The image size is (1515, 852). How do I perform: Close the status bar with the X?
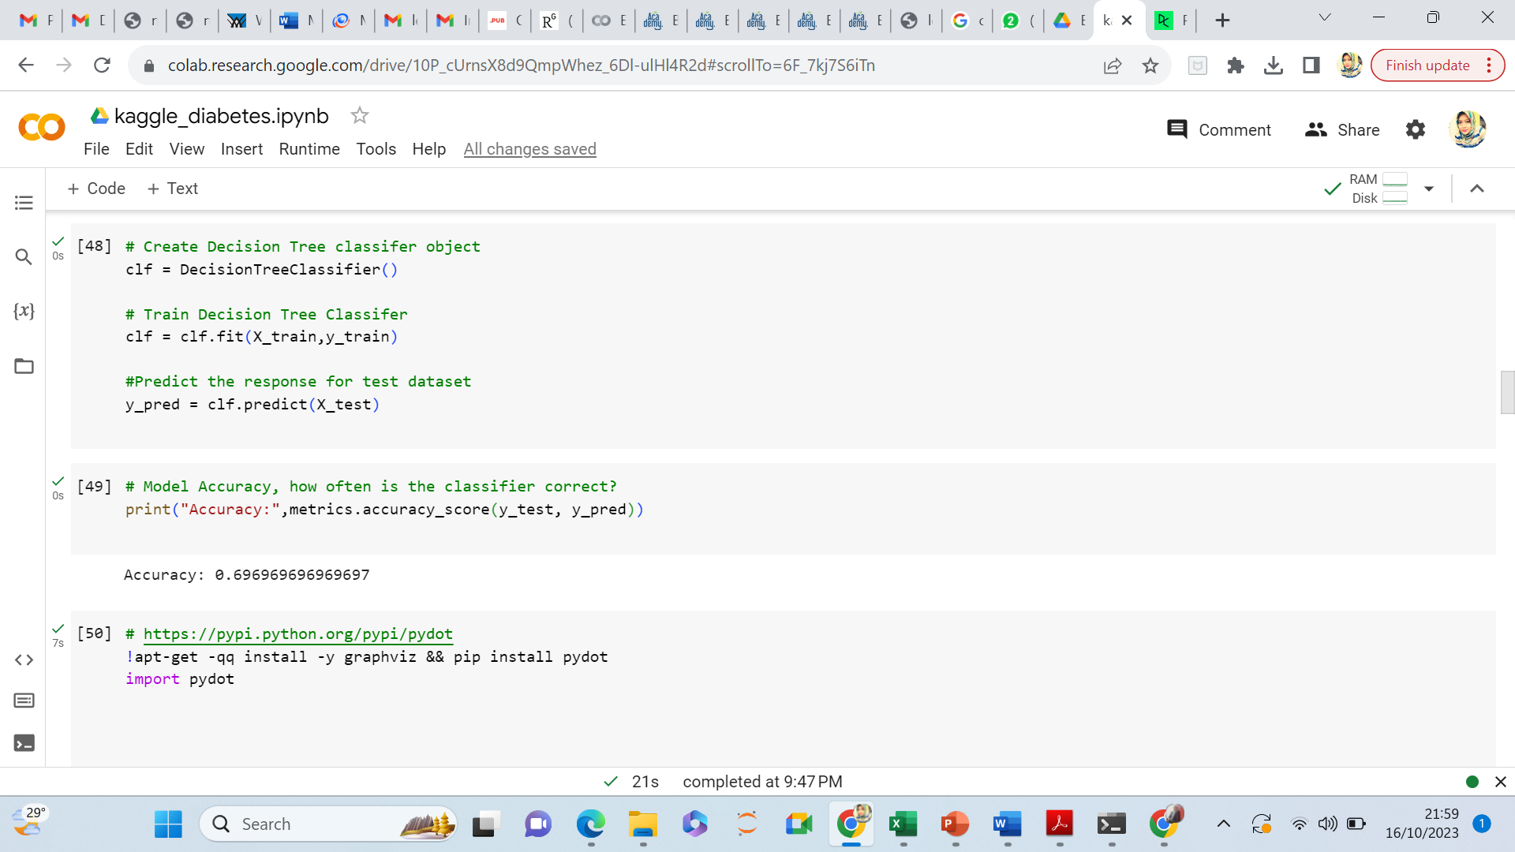[x=1501, y=782]
